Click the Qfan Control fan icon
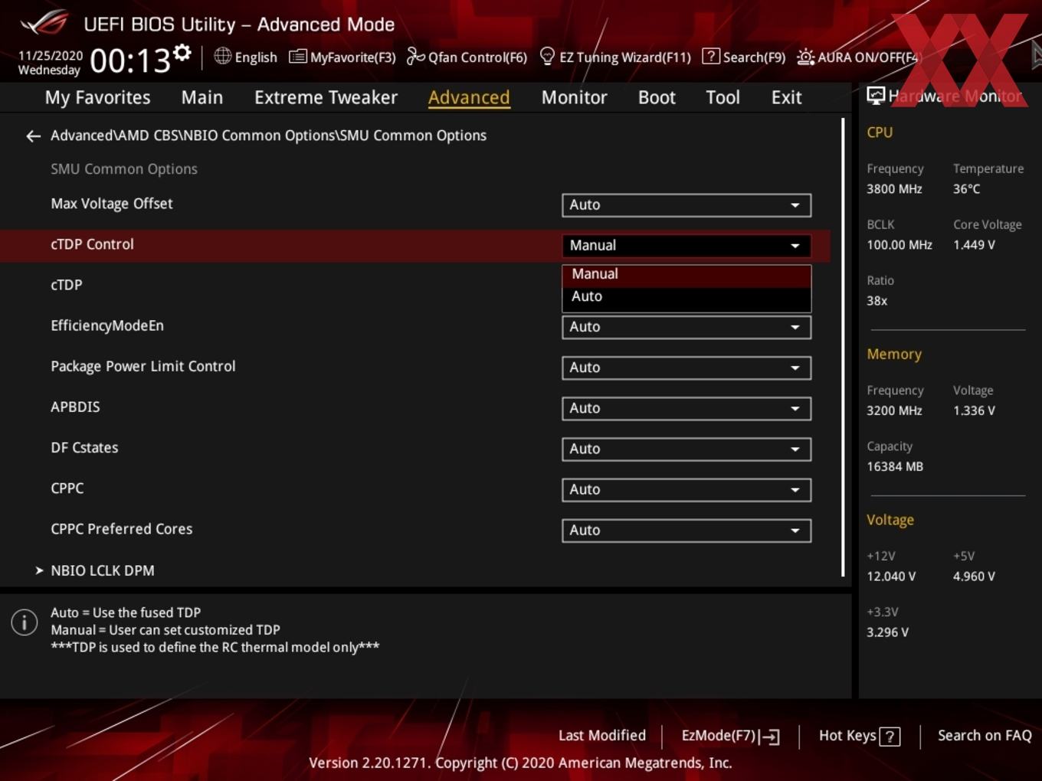 point(415,56)
